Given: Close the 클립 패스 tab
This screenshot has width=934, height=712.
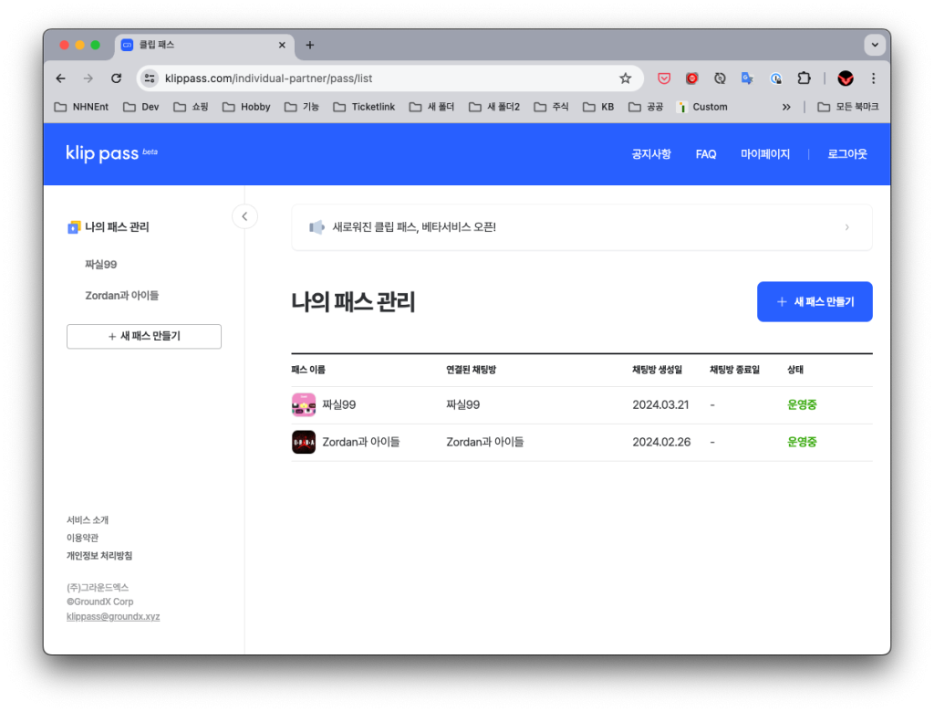Looking at the screenshot, I should 282,45.
